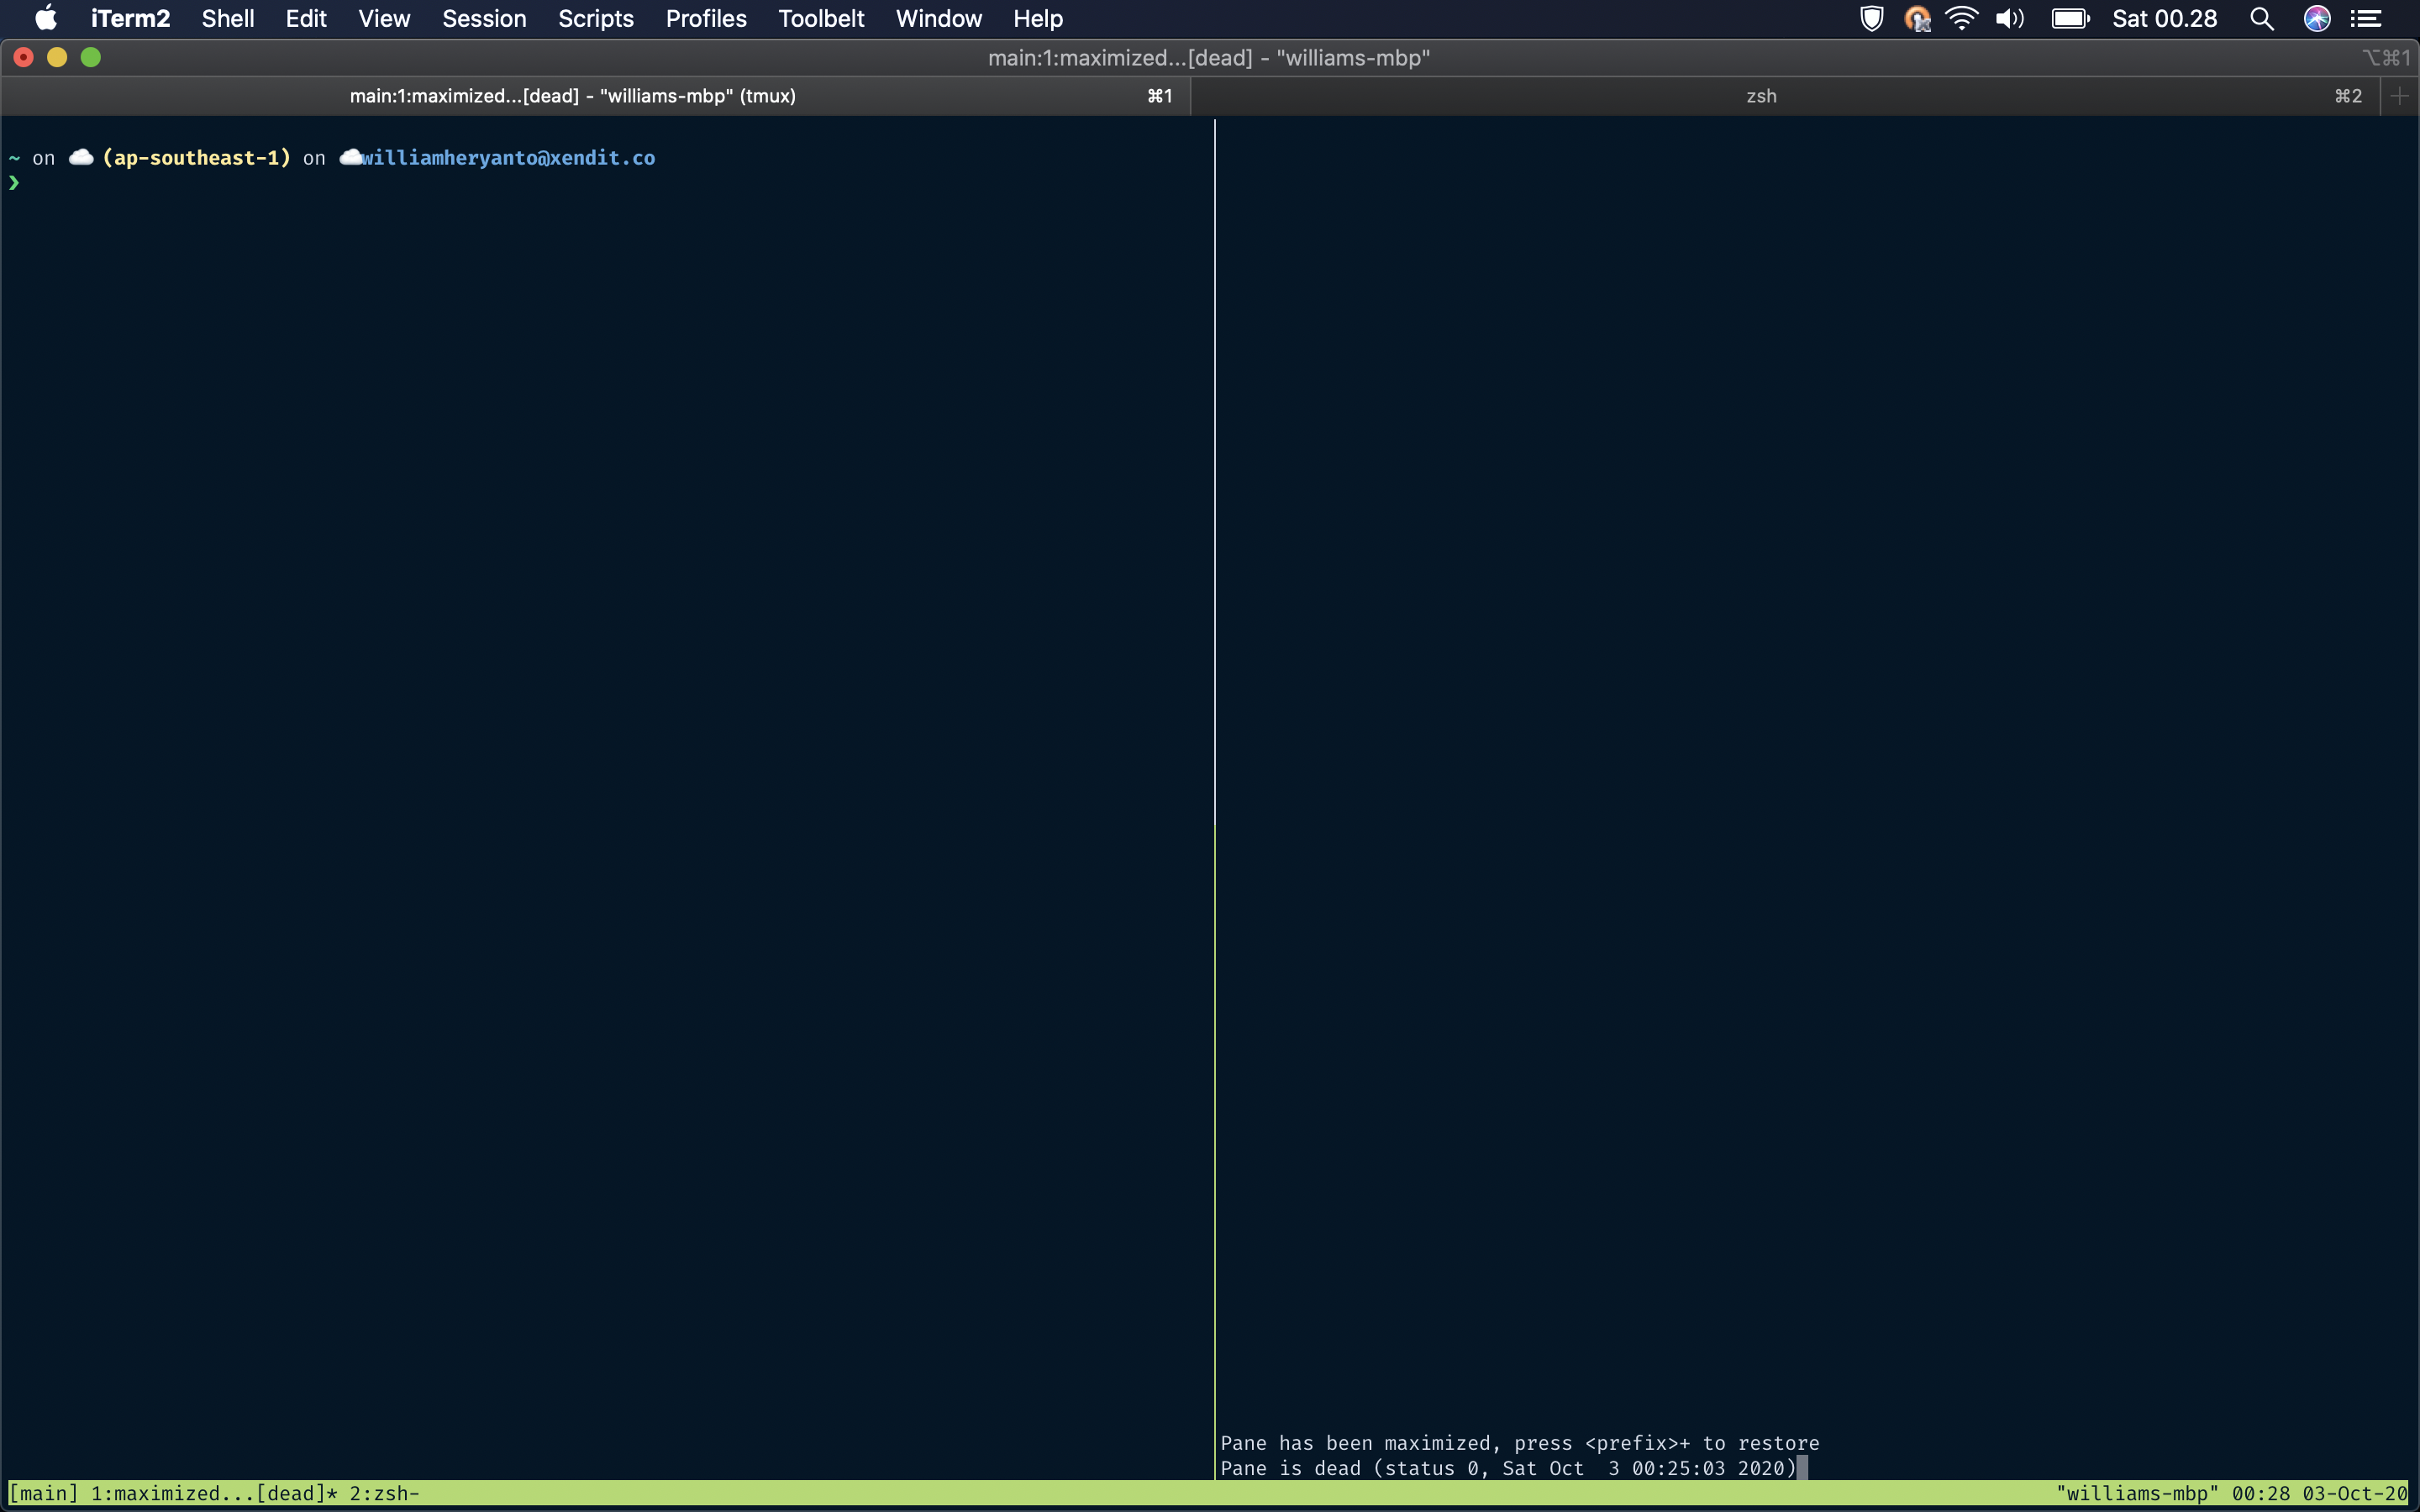
Task: Click the tilde directory in the prompt
Action: pos(14,158)
